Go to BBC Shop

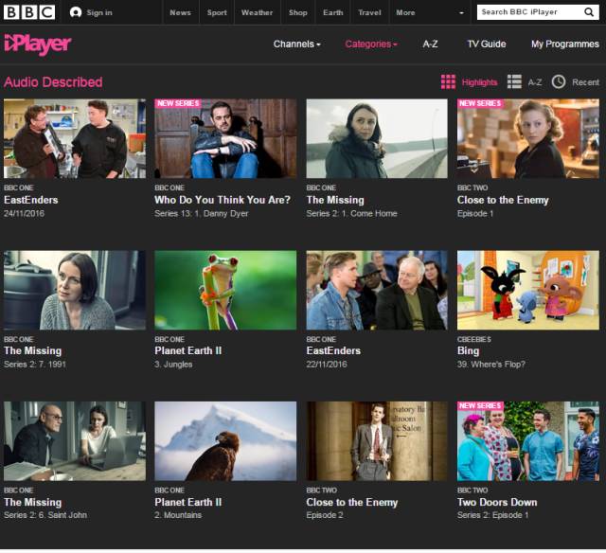(298, 12)
